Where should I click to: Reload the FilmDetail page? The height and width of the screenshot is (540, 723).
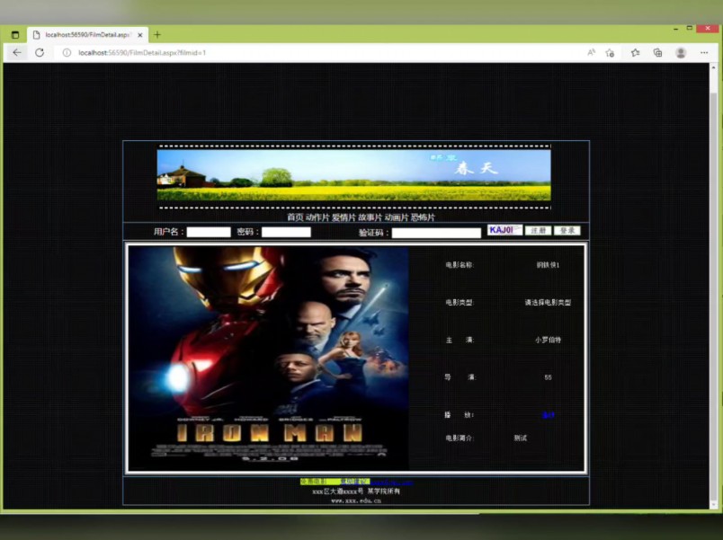(40, 52)
